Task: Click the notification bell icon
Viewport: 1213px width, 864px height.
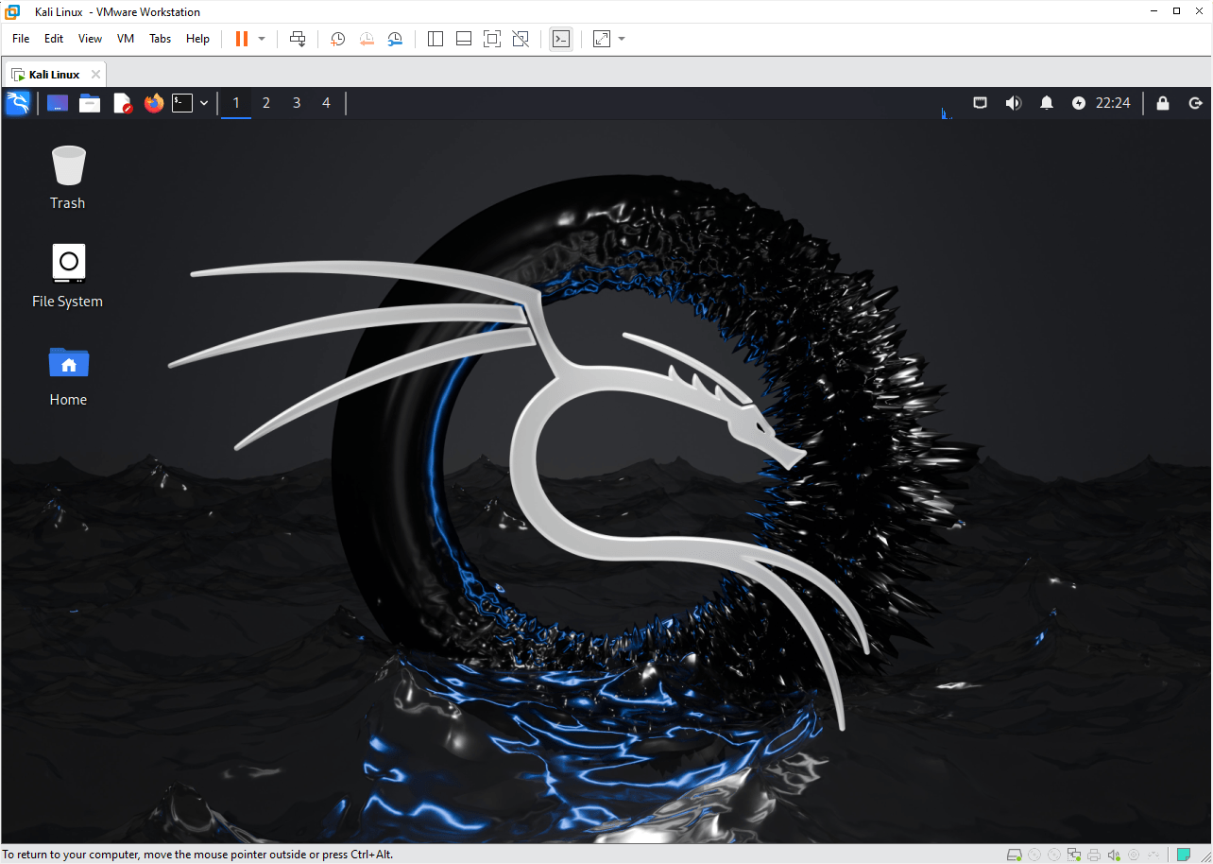Action: pyautogui.click(x=1047, y=103)
